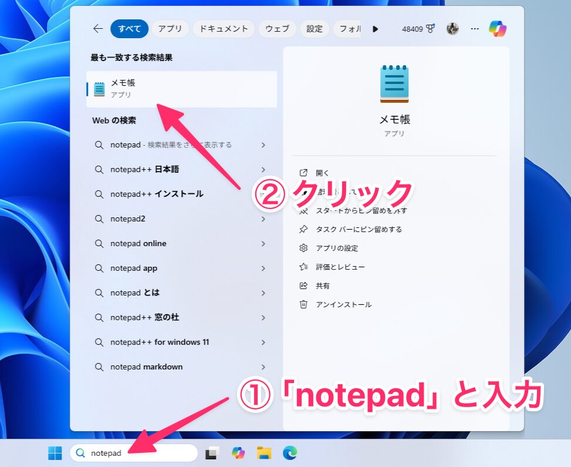Expand the notepad とは chevron
Image resolution: width=571 pixels, height=467 pixels.
point(263,293)
